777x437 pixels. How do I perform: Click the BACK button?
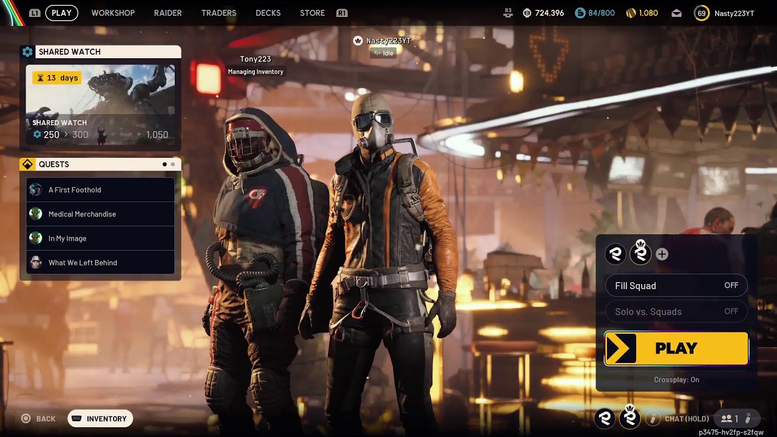pos(38,419)
